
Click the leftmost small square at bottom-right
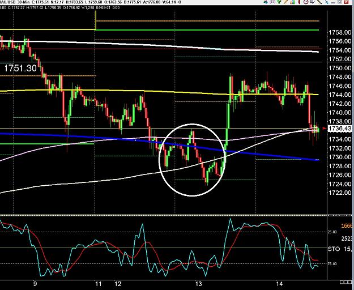coord(342,282)
